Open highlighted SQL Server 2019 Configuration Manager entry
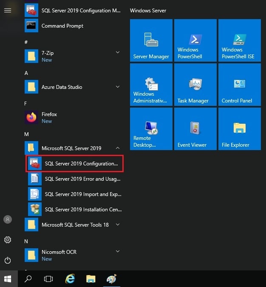The width and height of the screenshot is (266, 287). (75, 163)
